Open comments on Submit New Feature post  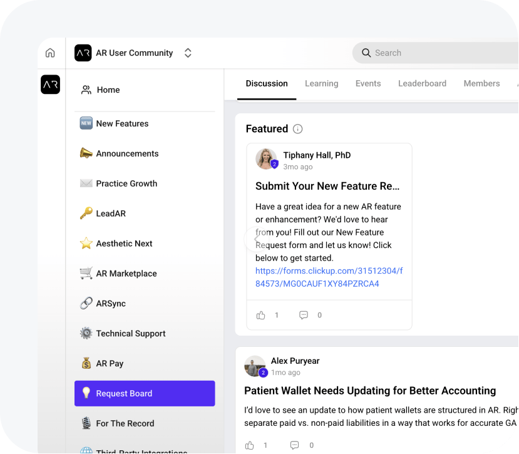(x=304, y=315)
